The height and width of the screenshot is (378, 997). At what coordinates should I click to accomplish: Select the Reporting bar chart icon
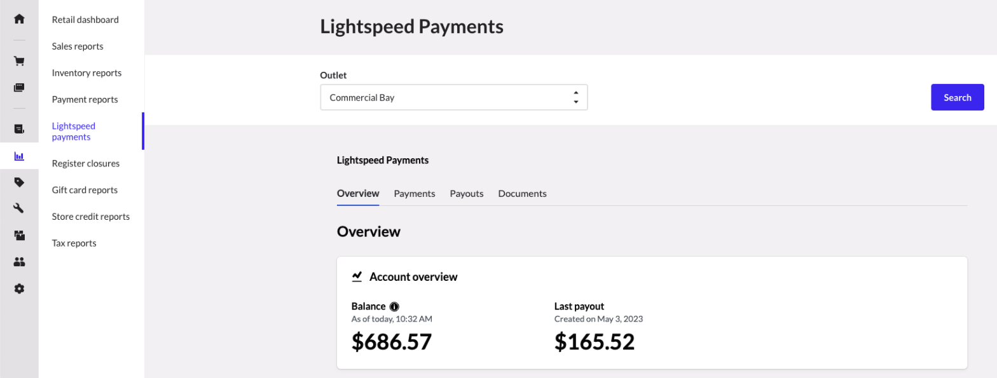[x=18, y=156]
